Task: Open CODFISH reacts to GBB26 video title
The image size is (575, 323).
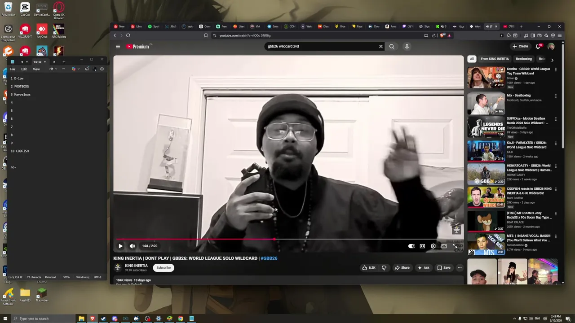Action: [529, 191]
